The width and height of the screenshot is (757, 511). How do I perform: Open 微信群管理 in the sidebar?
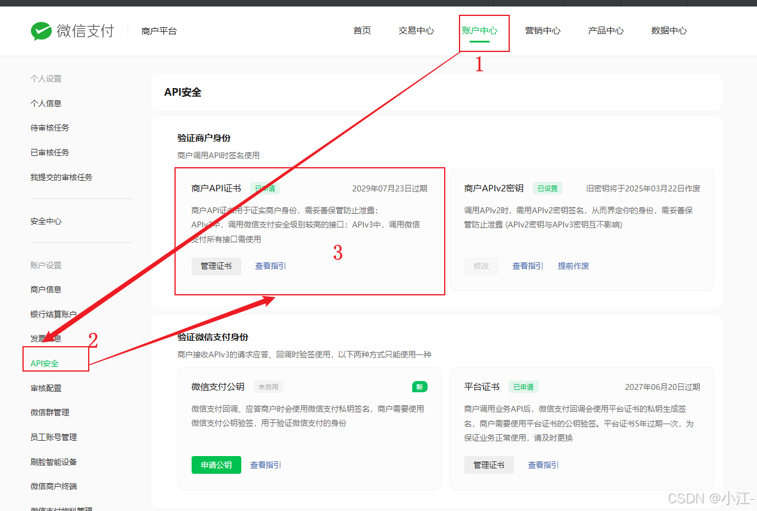(x=50, y=412)
